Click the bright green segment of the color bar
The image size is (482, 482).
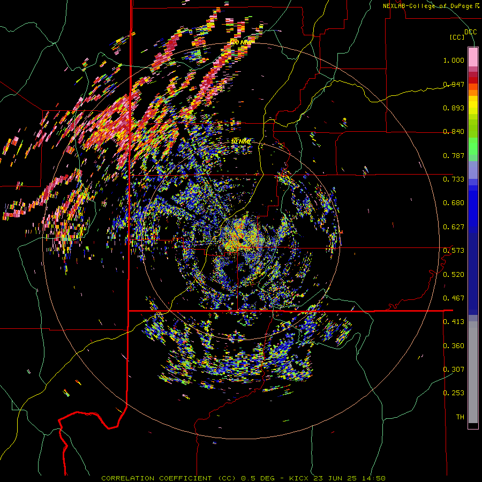pyautogui.click(x=473, y=146)
